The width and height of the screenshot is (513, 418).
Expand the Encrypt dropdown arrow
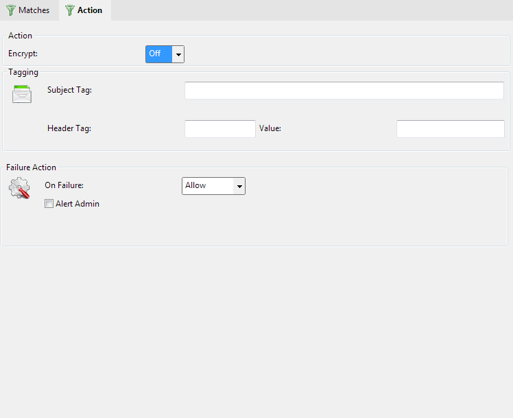click(178, 54)
